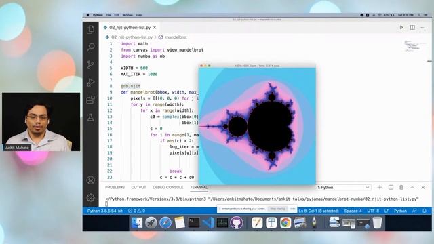Open the Source Control view

point(90,65)
